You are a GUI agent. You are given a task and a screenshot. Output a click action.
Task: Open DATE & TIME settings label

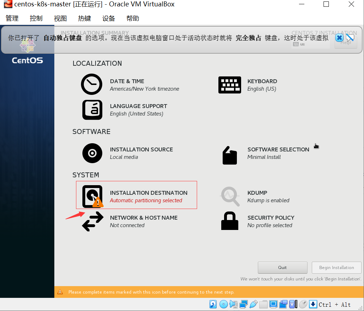[127, 81]
